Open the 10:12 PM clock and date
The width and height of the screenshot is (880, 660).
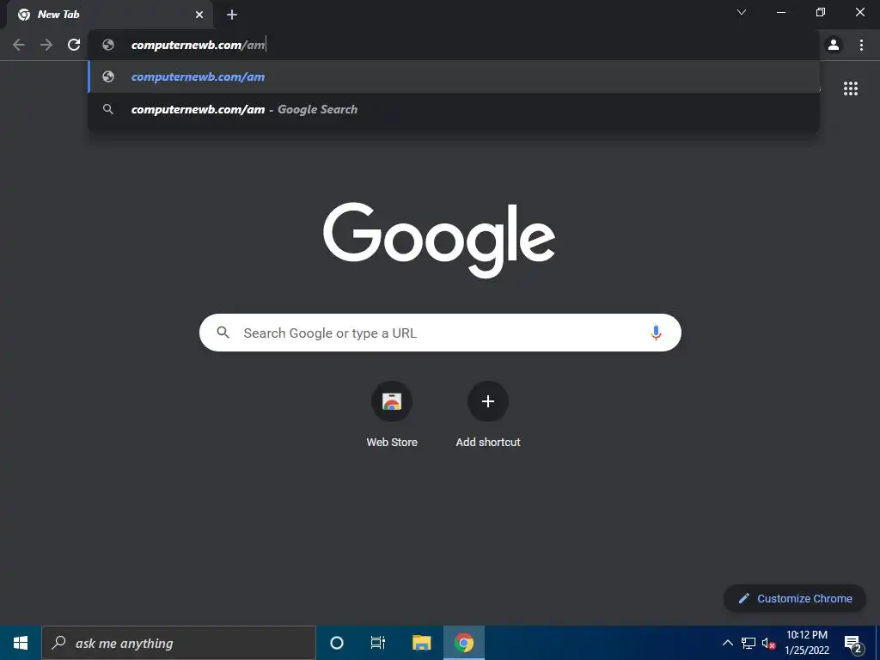[x=807, y=643]
